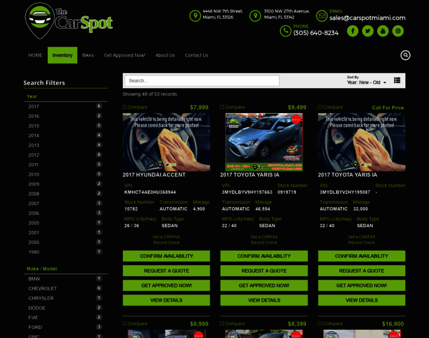Check Compare for $9,499 Toyota Yaris
The image size is (429, 338).
click(x=222, y=107)
